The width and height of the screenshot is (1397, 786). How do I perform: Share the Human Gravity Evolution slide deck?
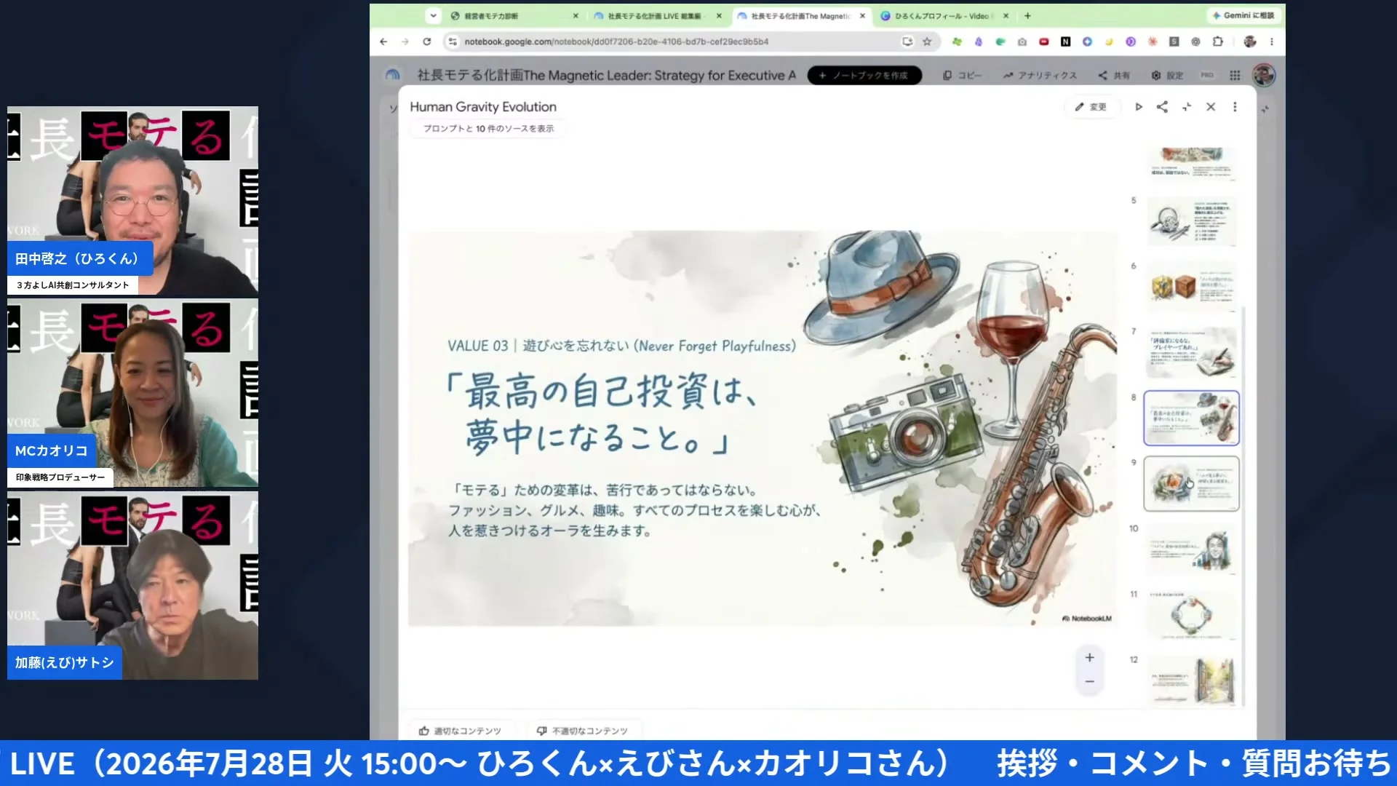pos(1162,107)
